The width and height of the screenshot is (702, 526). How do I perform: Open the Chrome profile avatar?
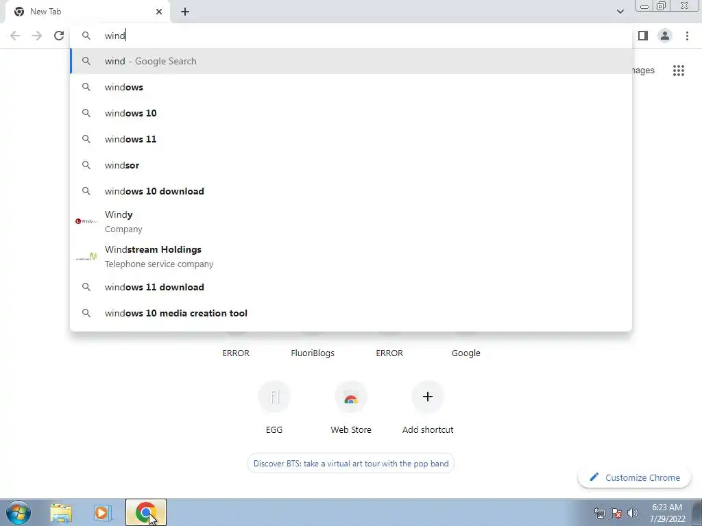point(665,36)
